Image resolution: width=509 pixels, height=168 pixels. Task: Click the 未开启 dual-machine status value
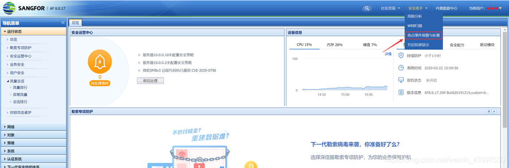pos(431,80)
